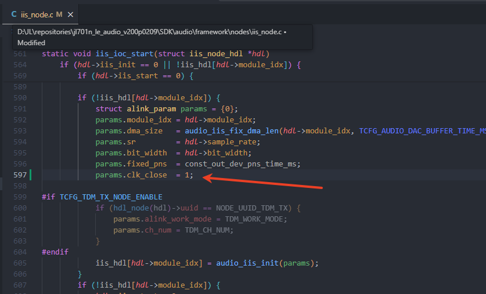Click the 'audio_iis_init' function call
486x294 pixels.
pos(247,263)
